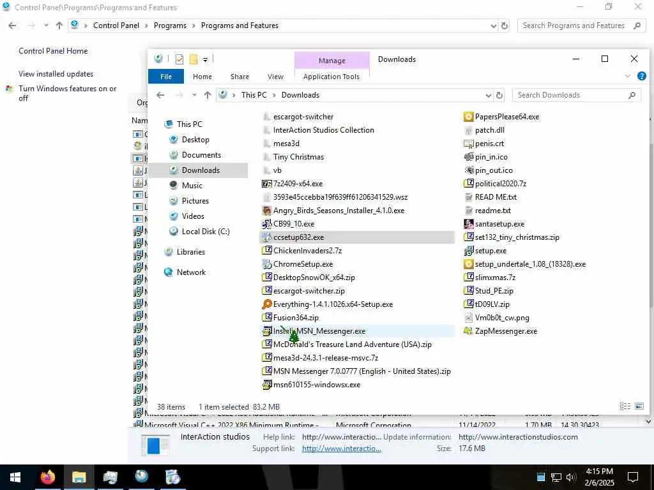Open the notification center icon
This screenshot has height=490, width=654.
[x=633, y=477]
